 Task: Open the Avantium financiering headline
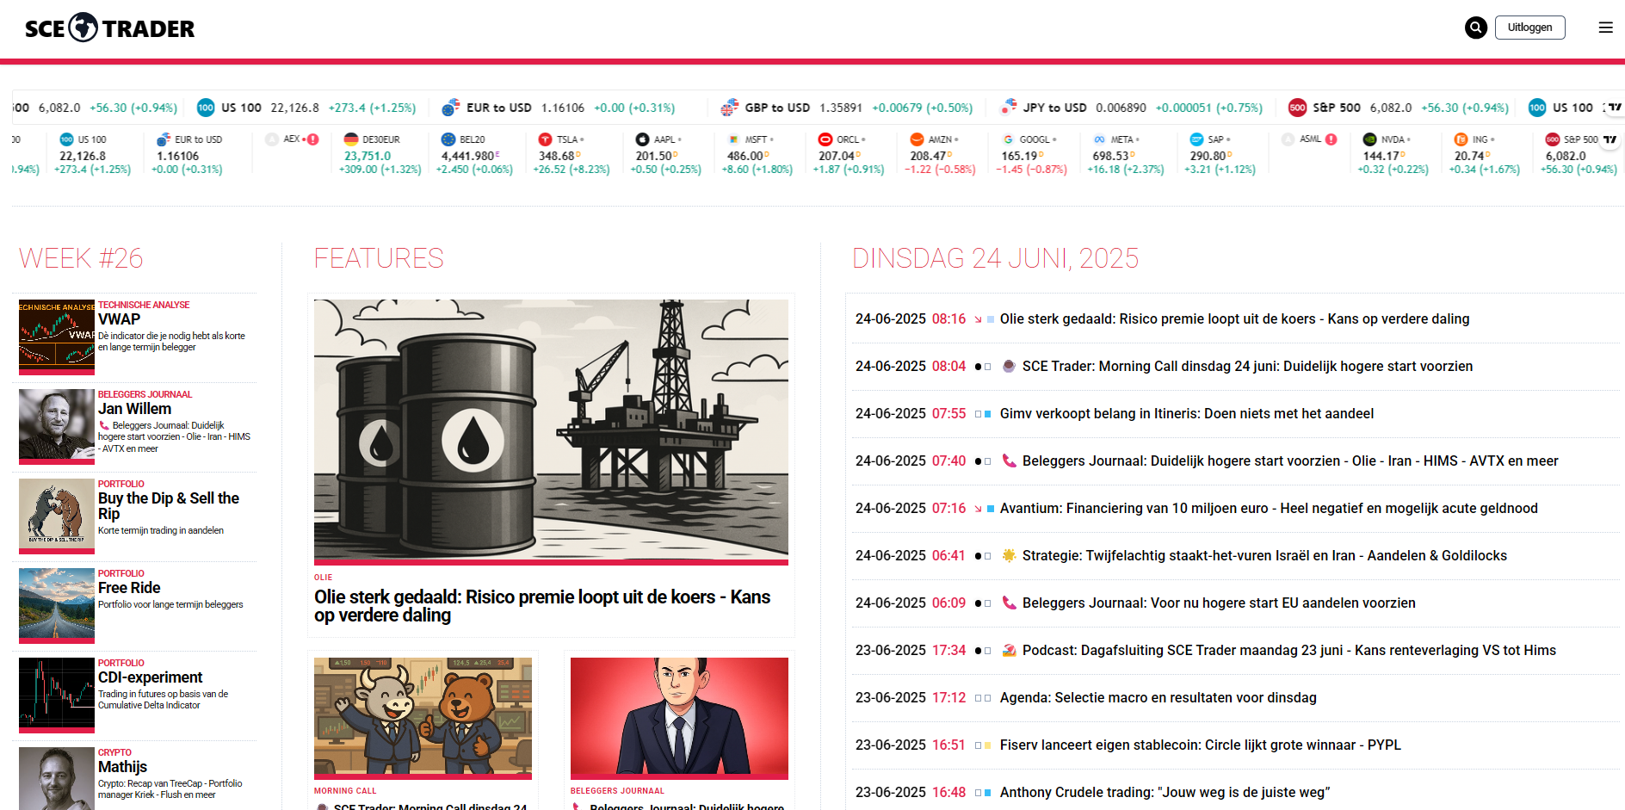tap(1269, 509)
